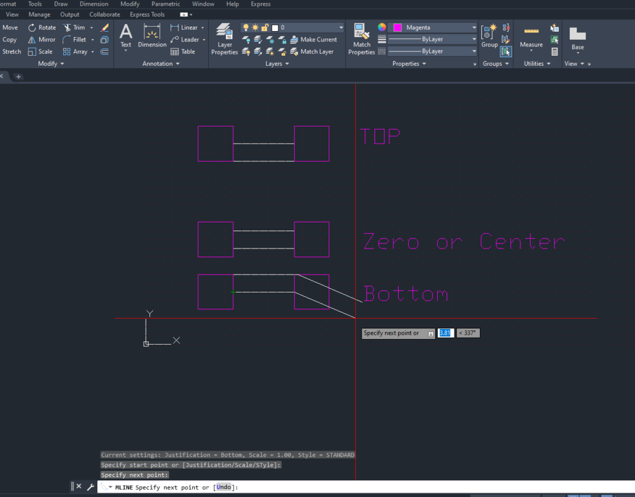Screen dimensions: 635x497
Task: Click the Match Properties tool
Action: [360, 35]
